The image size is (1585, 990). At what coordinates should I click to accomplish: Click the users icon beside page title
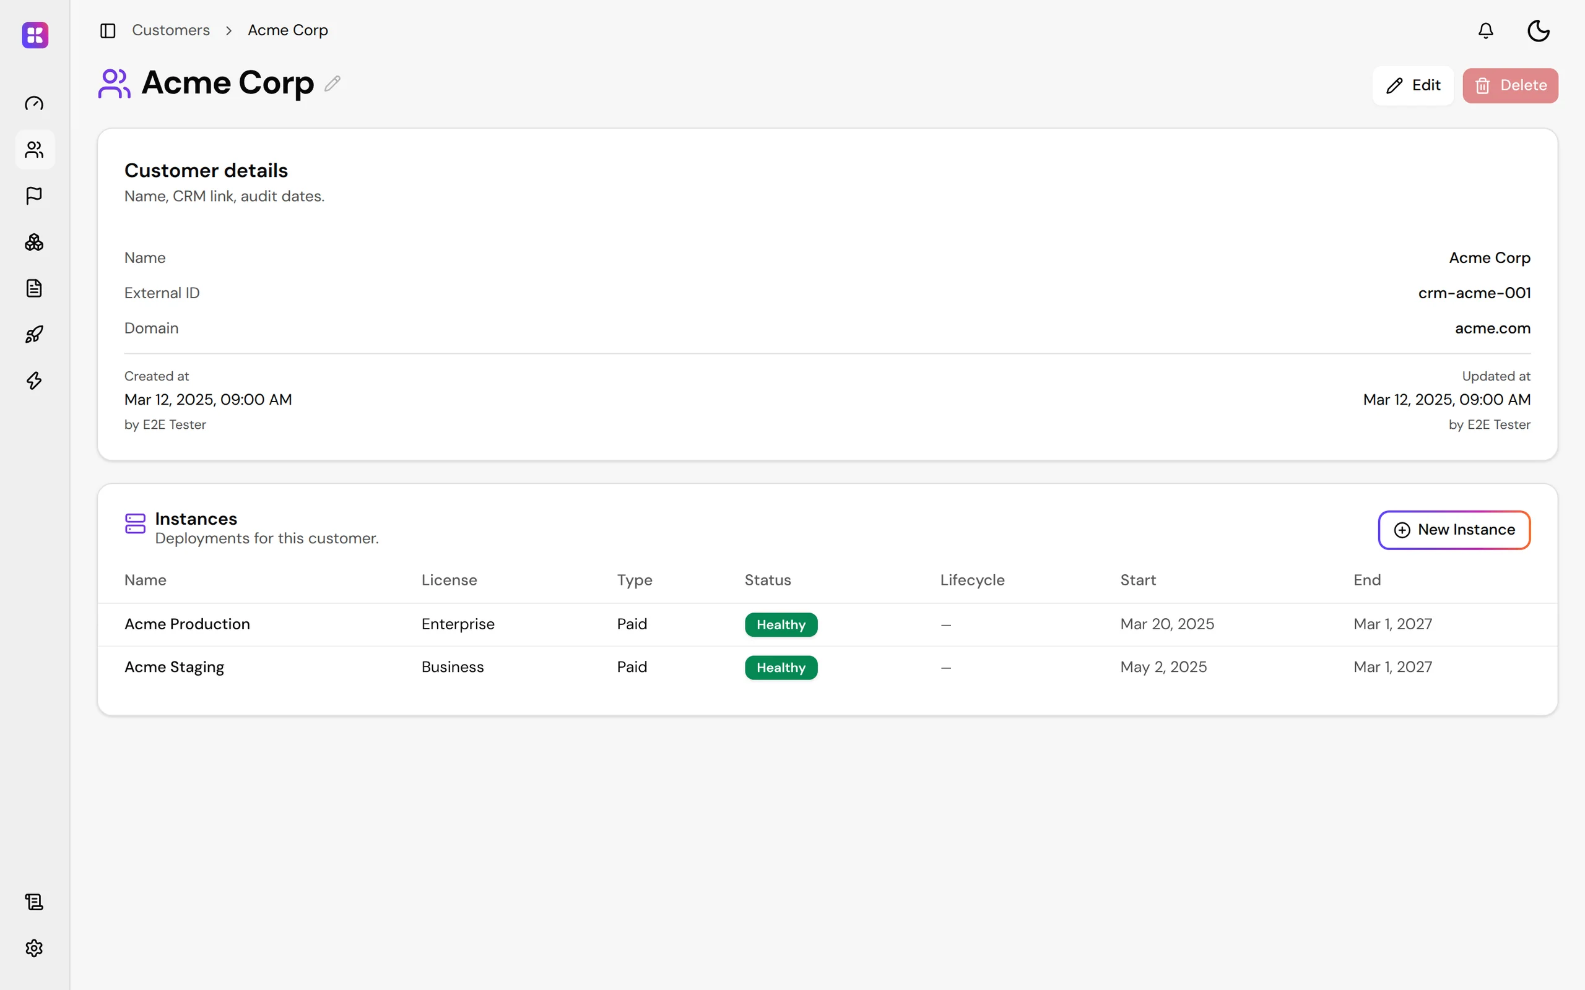pos(115,83)
